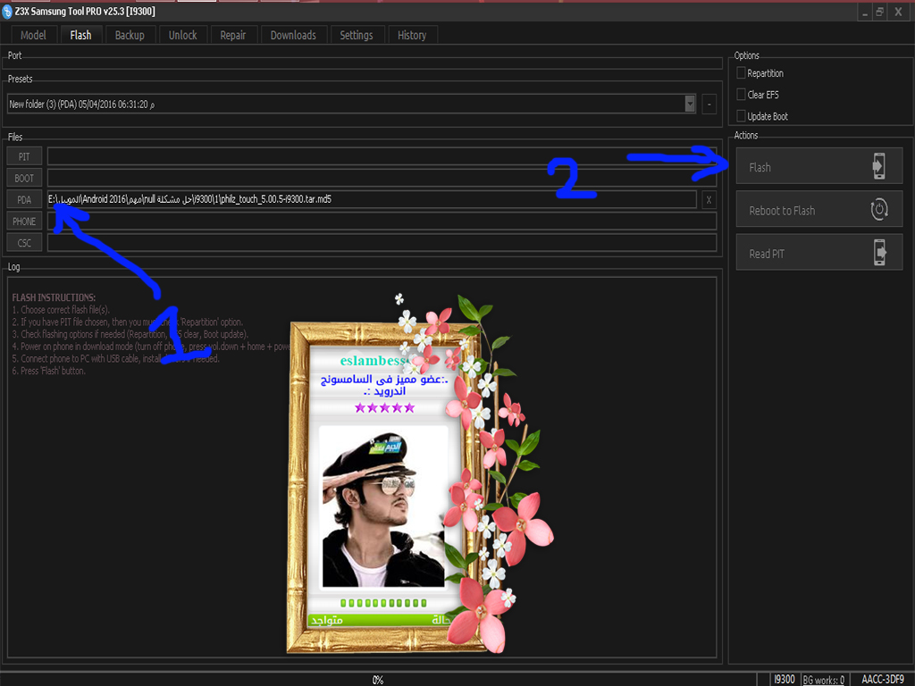Click the Z3X app icon in title bar
Viewport: 915px width, 686px height.
[7, 11]
